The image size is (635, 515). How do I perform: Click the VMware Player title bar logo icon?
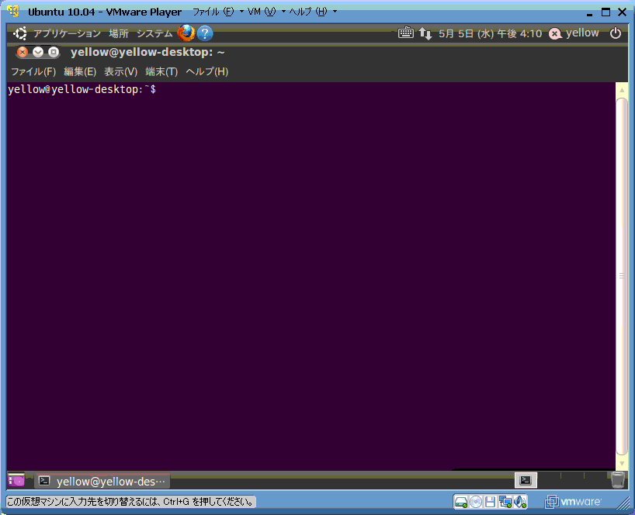pos(13,12)
